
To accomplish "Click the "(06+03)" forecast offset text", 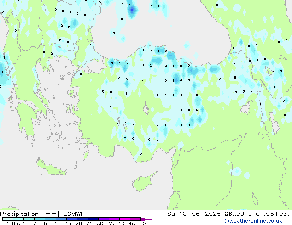I will pos(277,214).
